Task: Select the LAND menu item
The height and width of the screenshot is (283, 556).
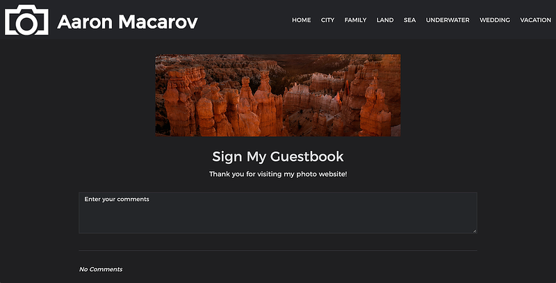Action: click(385, 20)
